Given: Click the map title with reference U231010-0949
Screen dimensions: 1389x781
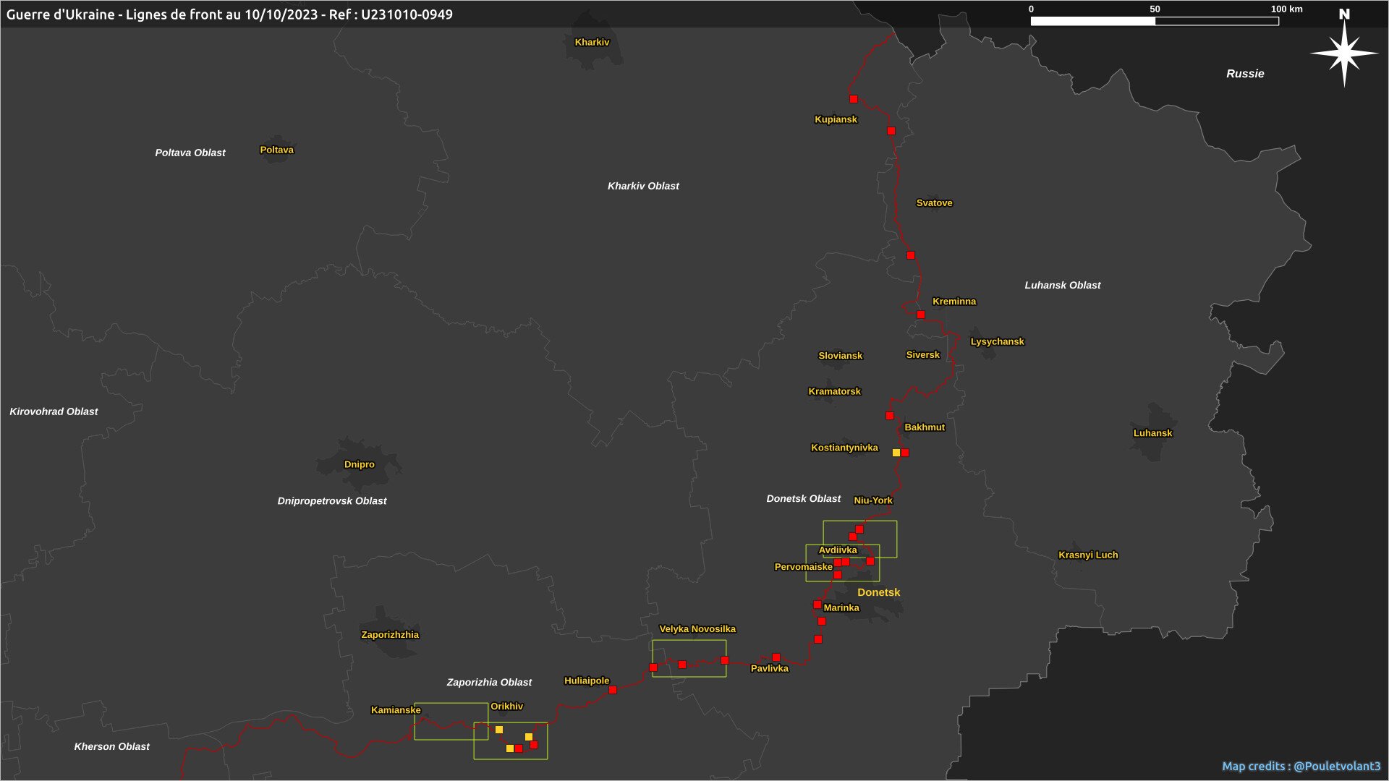Looking at the screenshot, I should 229,14.
